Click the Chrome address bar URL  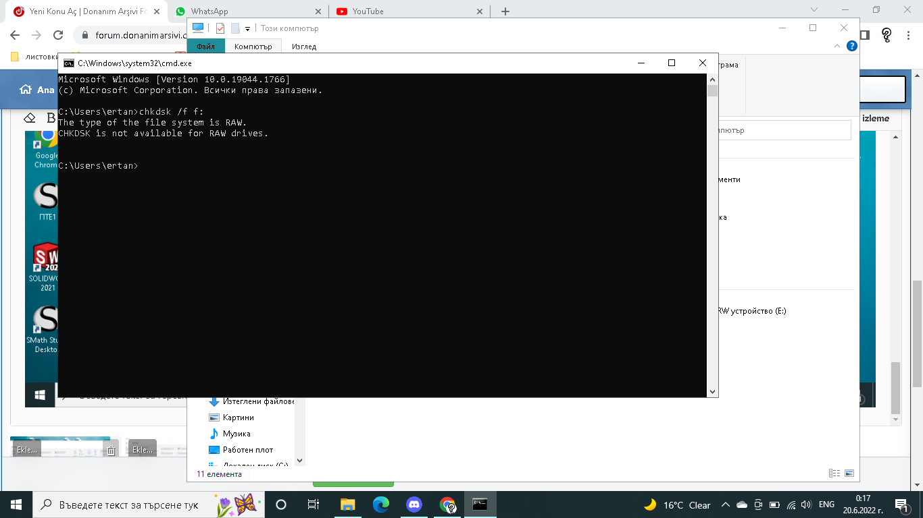coord(142,35)
